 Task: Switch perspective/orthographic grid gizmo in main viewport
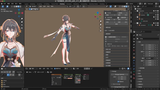100,31
